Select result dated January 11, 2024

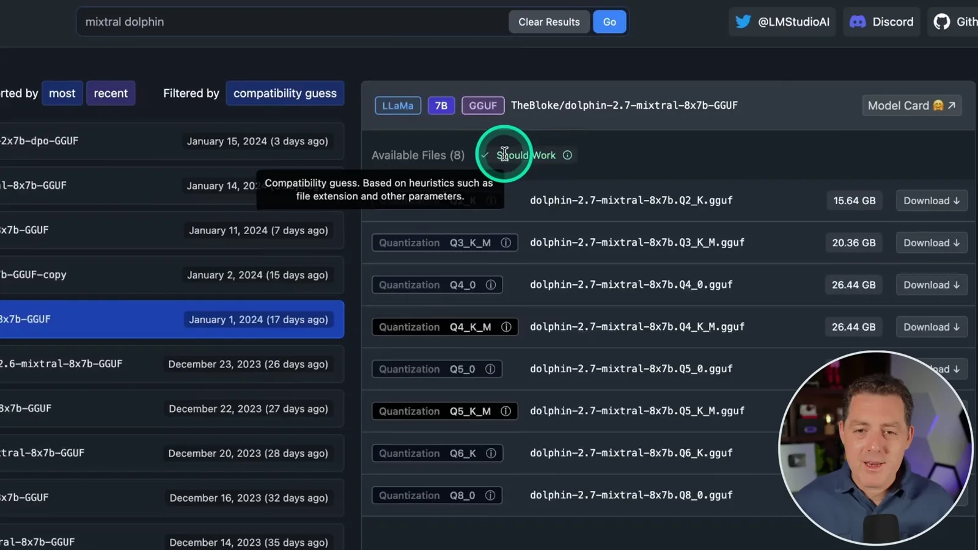(171, 230)
